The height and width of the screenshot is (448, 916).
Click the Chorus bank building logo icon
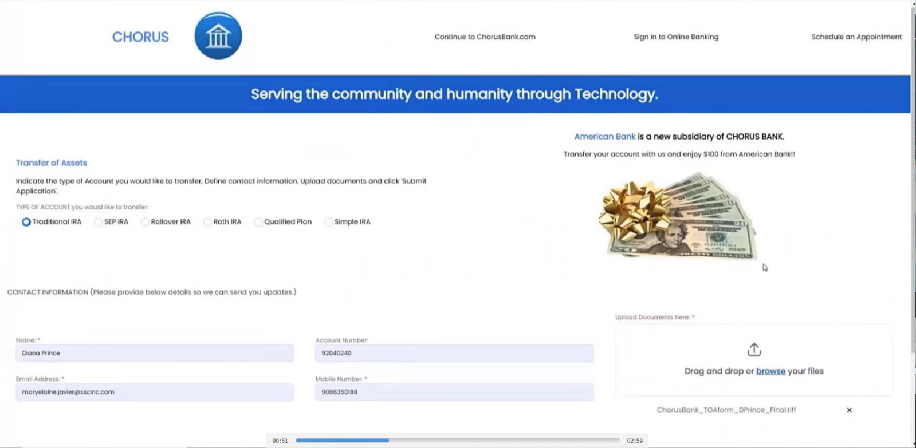pyautogui.click(x=218, y=36)
